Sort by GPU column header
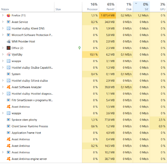Viewport: 167px width, 166px height. [158, 7]
